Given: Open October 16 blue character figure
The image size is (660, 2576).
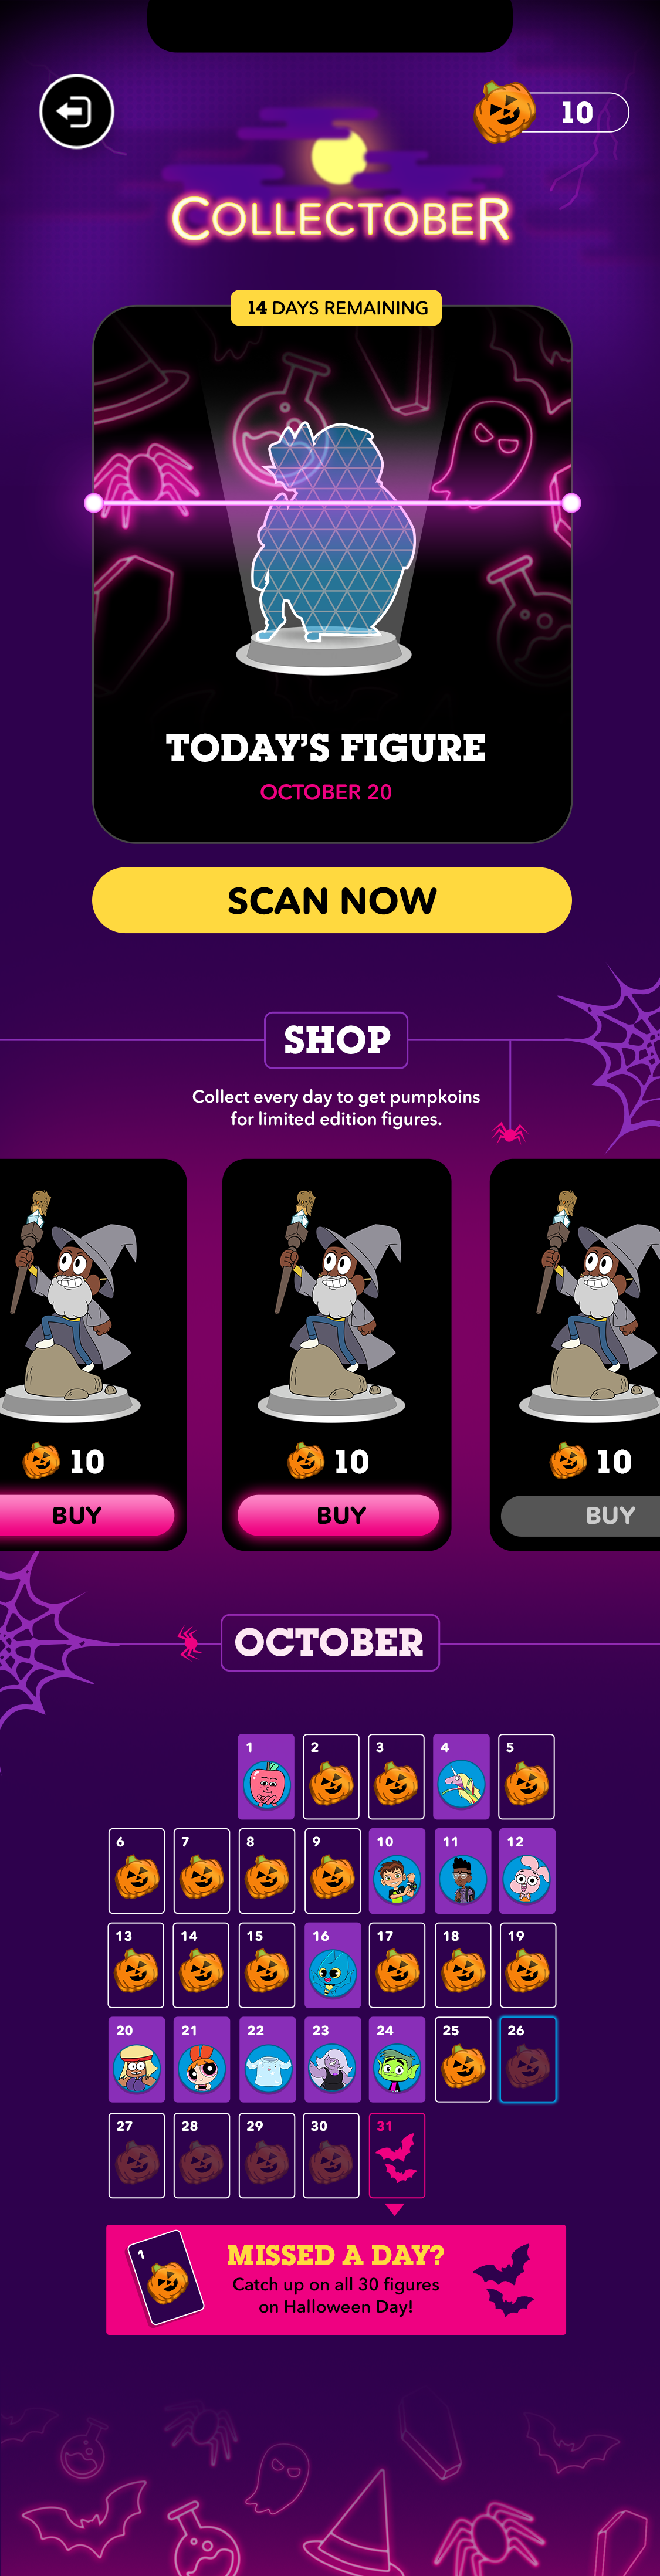Looking at the screenshot, I should click(x=332, y=1965).
